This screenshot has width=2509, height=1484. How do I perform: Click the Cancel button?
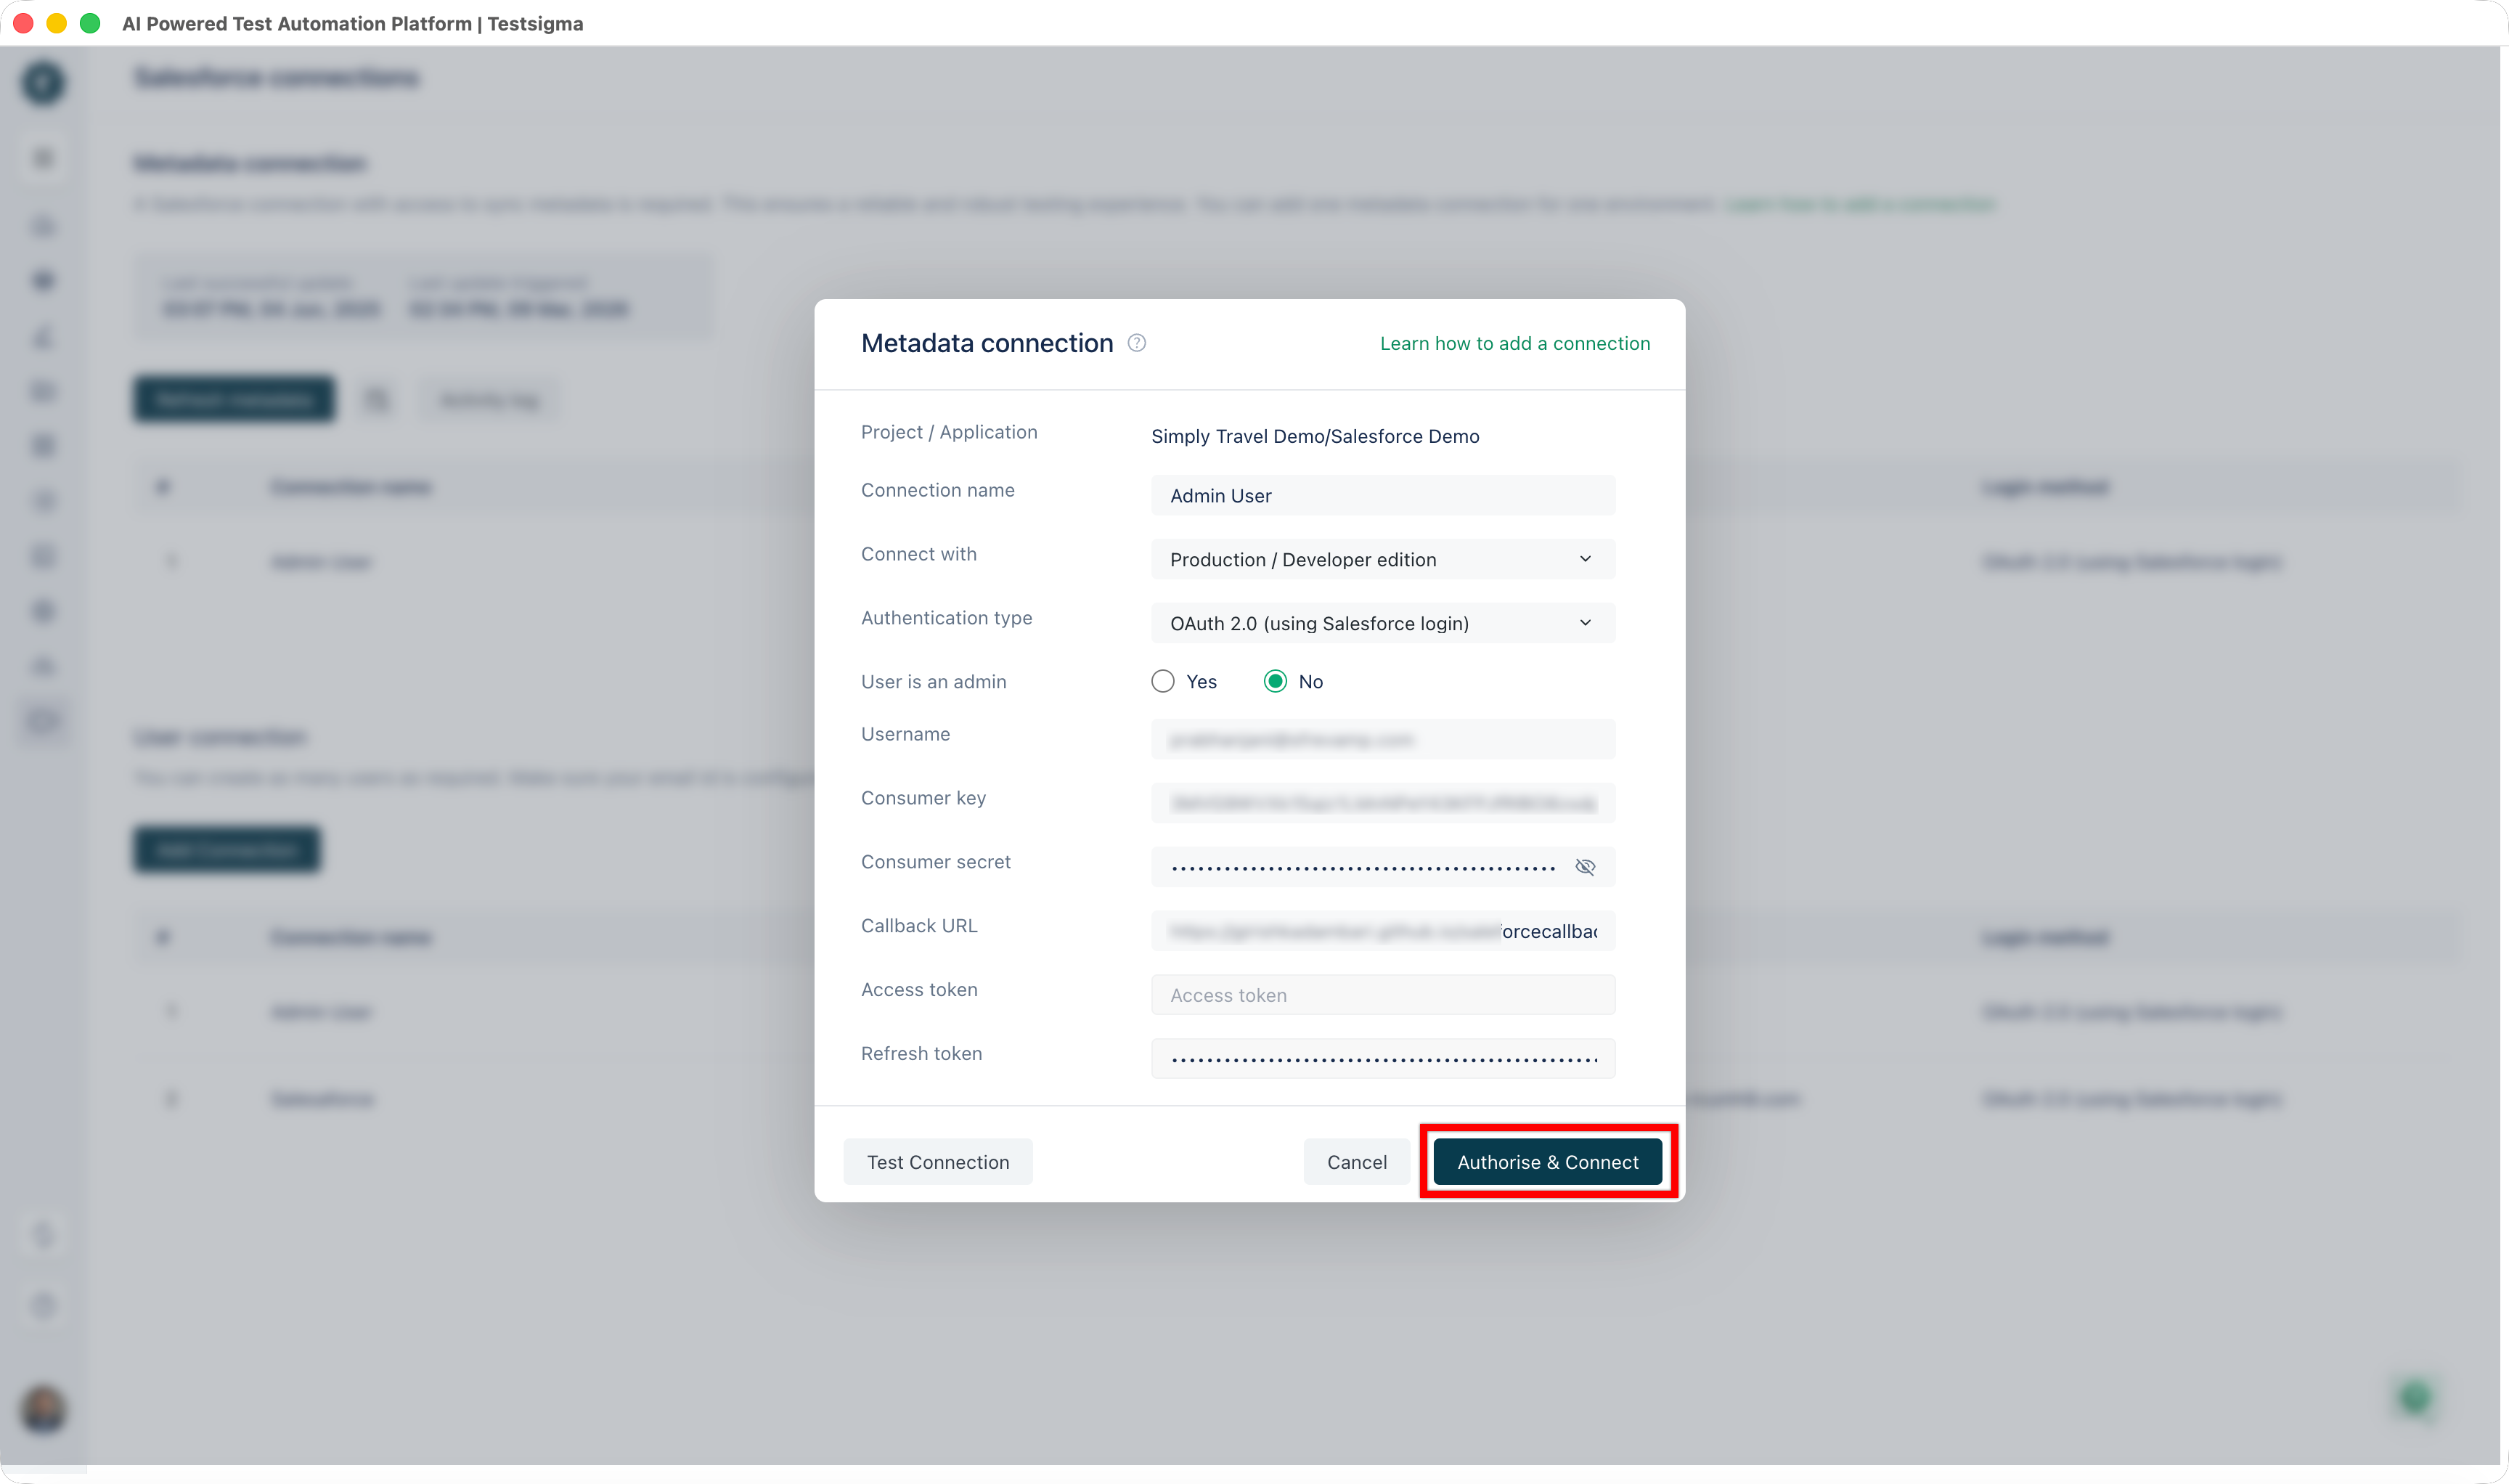tap(1356, 1161)
